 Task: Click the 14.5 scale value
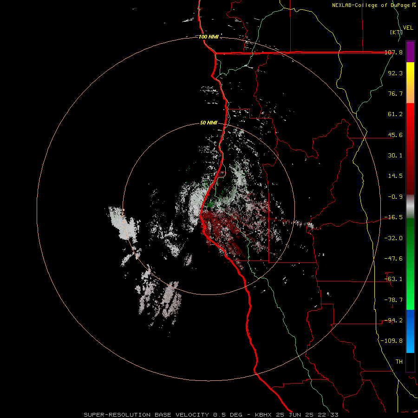pos(395,176)
